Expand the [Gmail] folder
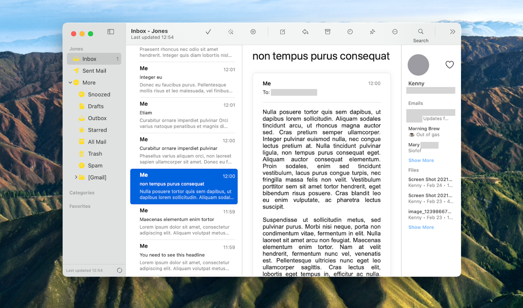The image size is (523, 308). click(76, 177)
